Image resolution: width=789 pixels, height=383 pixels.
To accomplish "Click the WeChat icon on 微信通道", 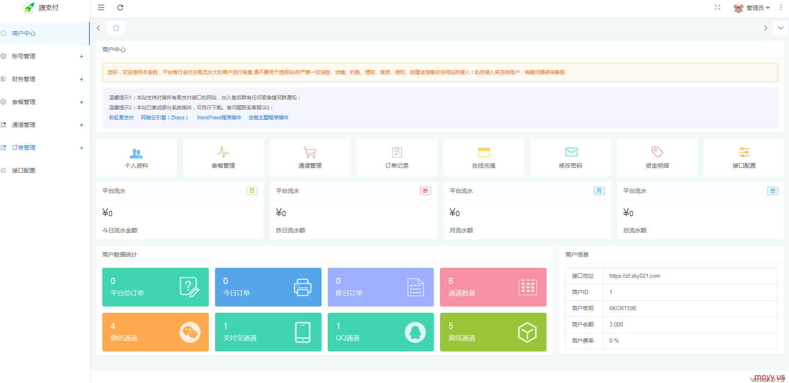I will 190,332.
